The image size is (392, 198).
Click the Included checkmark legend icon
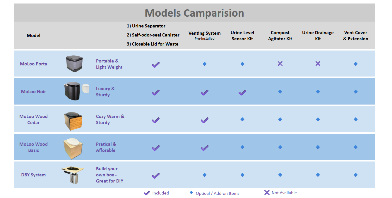pos(147,193)
